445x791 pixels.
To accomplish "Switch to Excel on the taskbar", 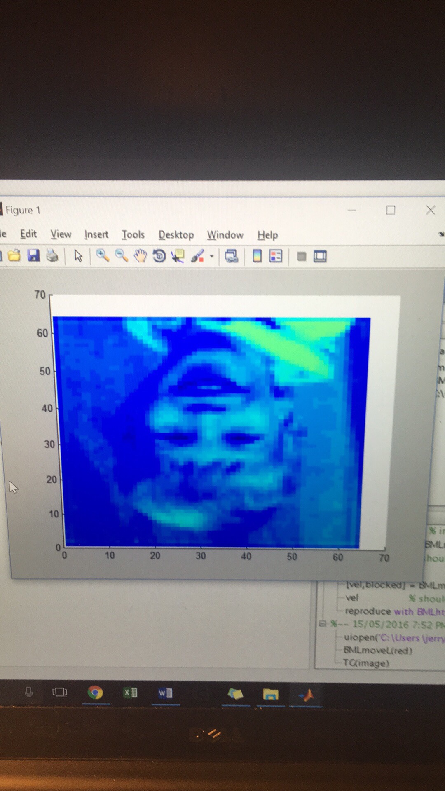I will point(131,693).
